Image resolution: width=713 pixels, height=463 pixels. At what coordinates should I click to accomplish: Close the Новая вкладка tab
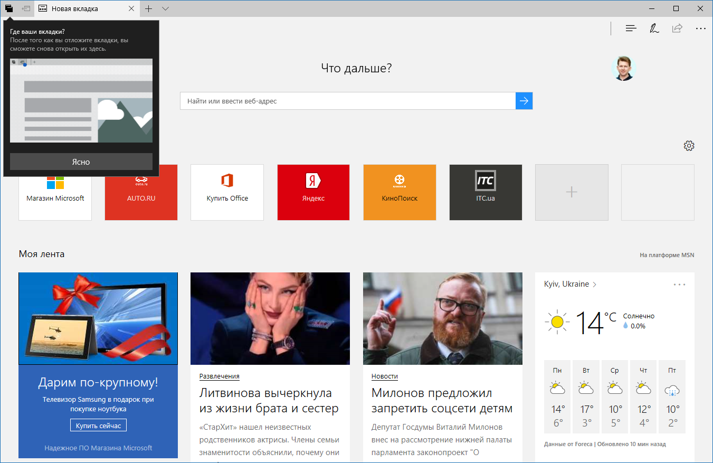tap(131, 8)
